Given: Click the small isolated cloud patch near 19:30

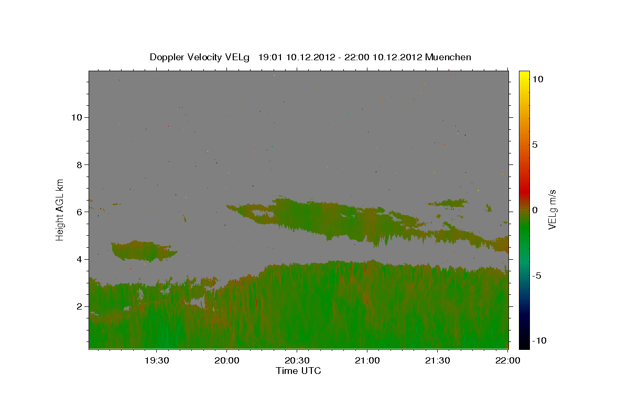Looking at the screenshot, I should point(144,251).
